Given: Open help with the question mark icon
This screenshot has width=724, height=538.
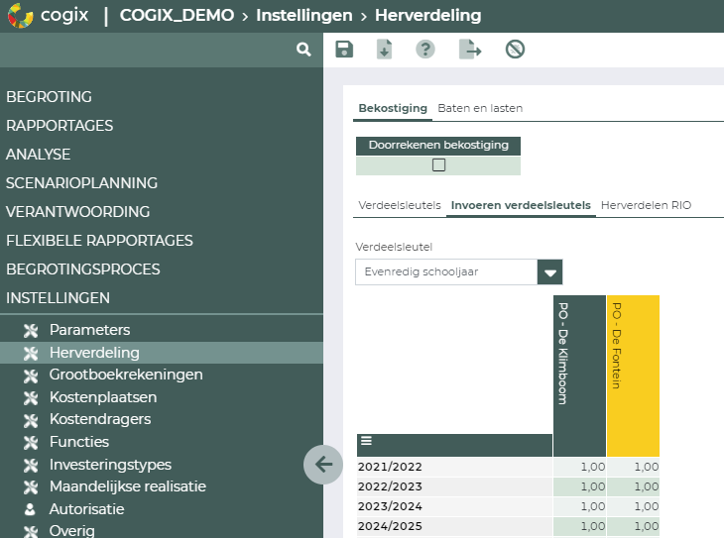Looking at the screenshot, I should click(425, 49).
